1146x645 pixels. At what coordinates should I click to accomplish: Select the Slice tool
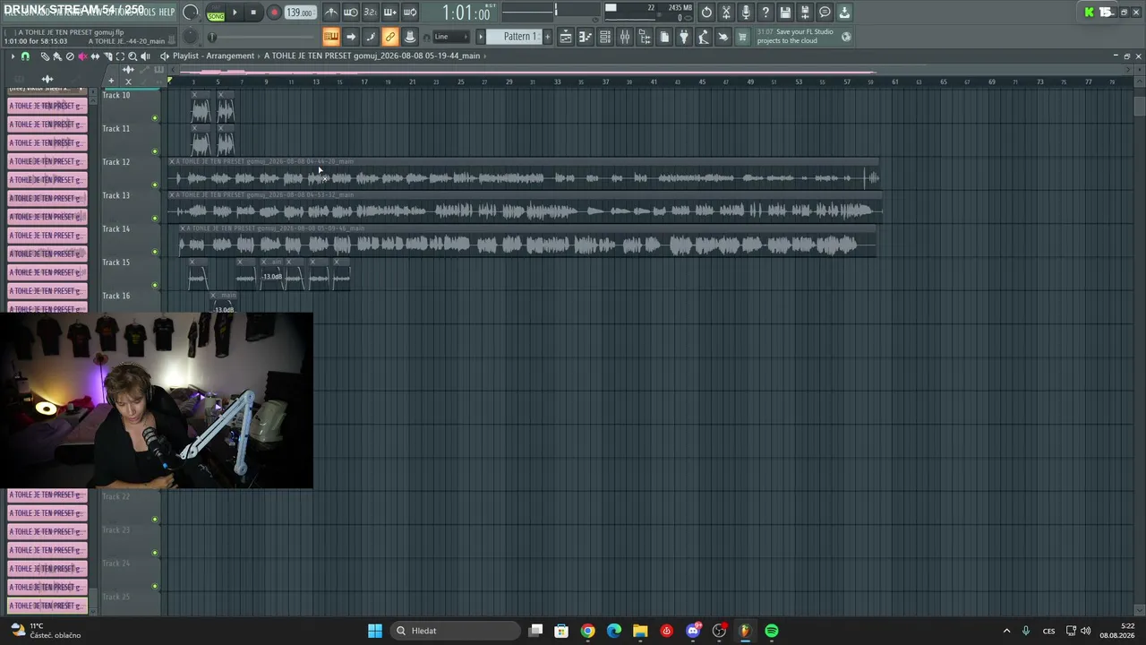click(107, 56)
